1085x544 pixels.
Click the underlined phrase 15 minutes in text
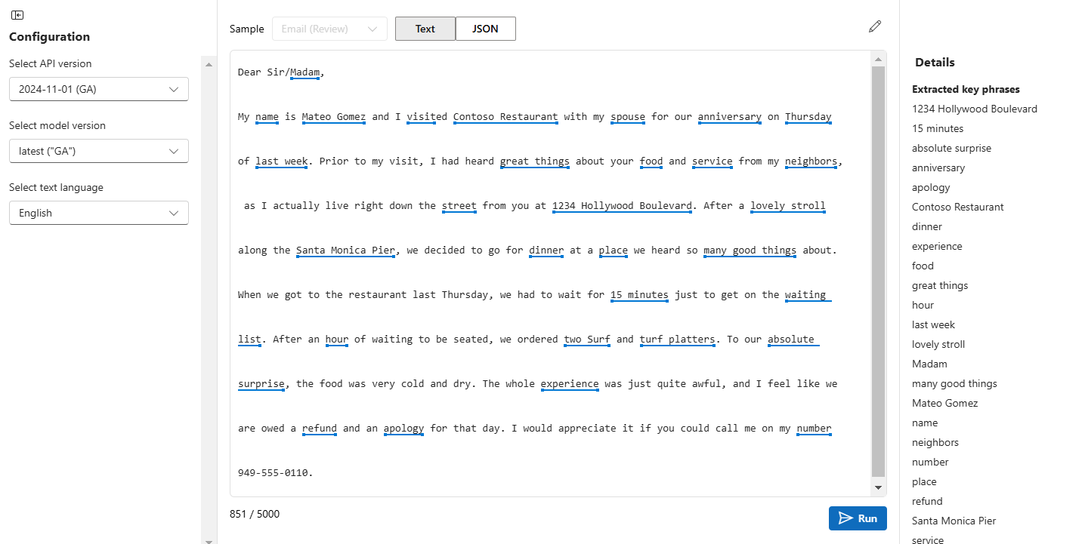pos(638,295)
